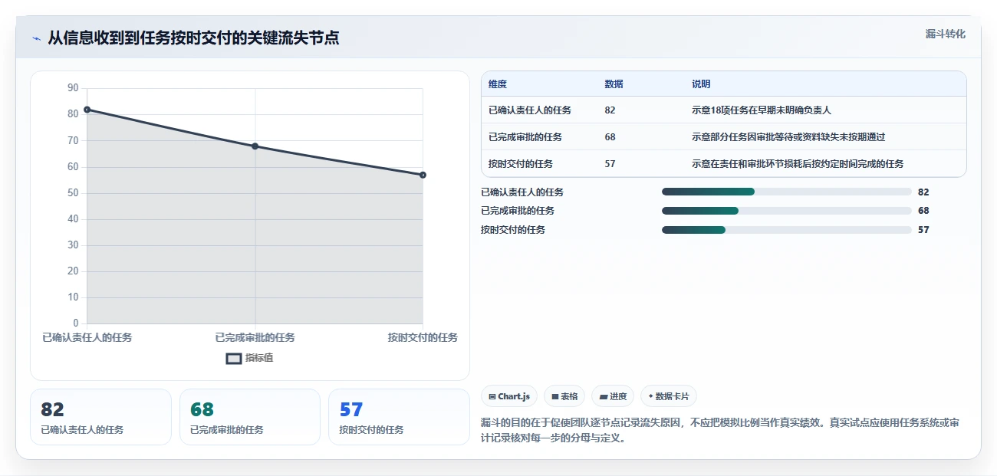Image resolution: width=997 pixels, height=476 pixels.
Task: Click the 漏斗转化 tag in the header
Action: point(945,34)
